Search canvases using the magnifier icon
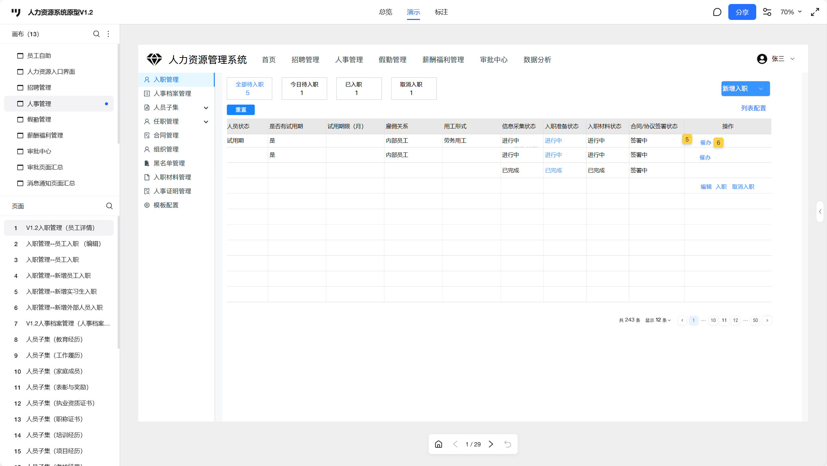The height and width of the screenshot is (466, 827). click(x=96, y=34)
